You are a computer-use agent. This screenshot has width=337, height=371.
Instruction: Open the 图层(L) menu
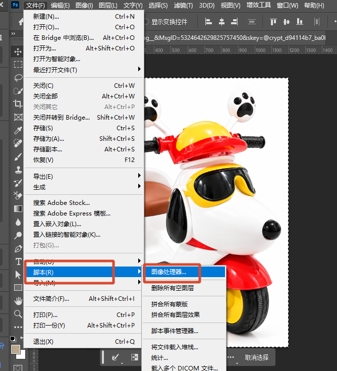(108, 5)
